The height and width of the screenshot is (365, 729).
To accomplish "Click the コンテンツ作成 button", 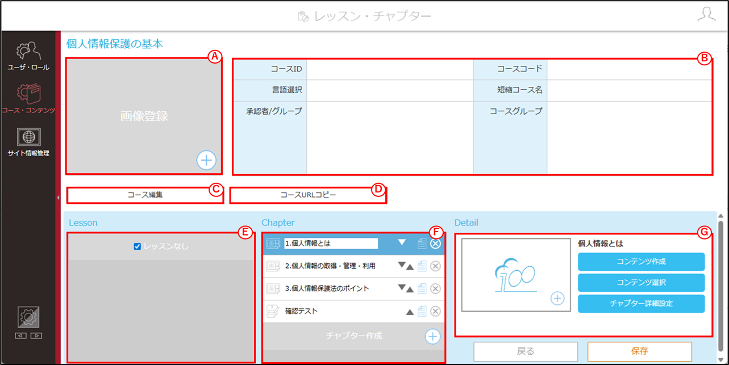I will point(641,262).
